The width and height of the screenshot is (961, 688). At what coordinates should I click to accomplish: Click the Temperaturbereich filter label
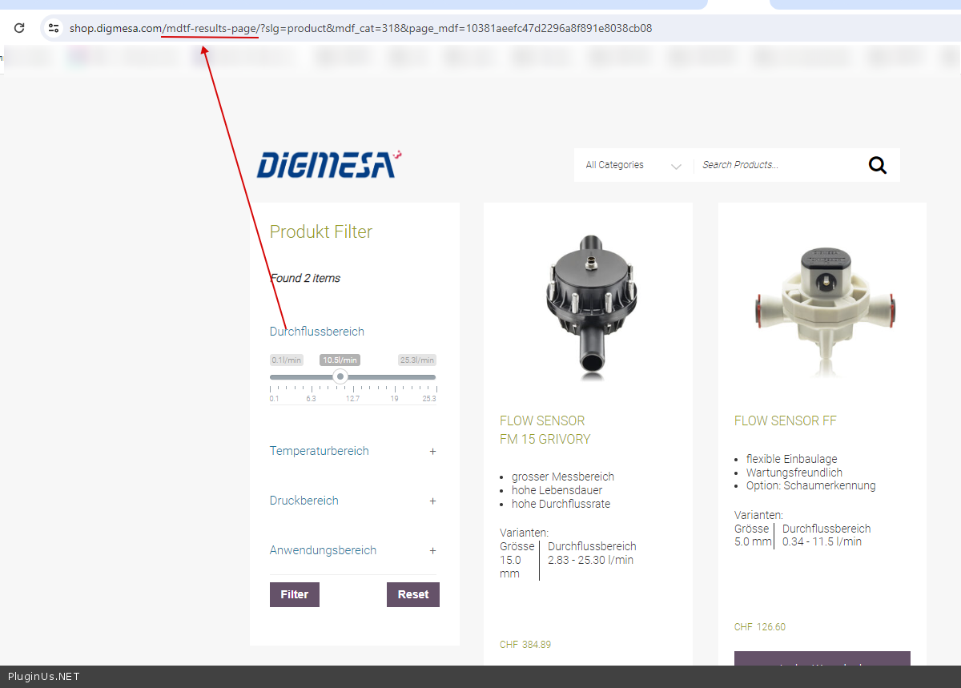(319, 451)
